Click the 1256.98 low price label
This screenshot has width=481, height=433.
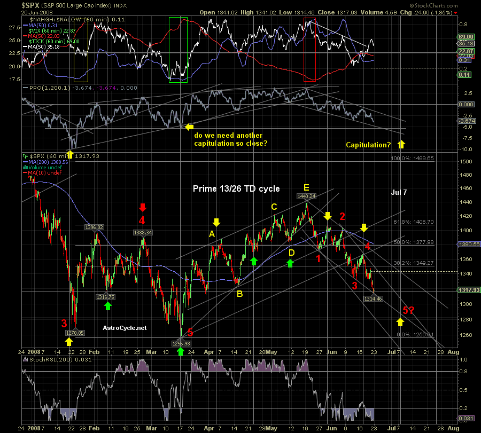[x=181, y=343]
